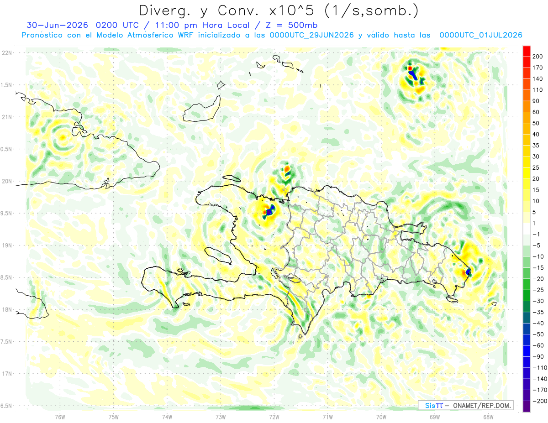Click colorbar label '-1'
The height and width of the screenshot is (423, 548).
coord(537,234)
